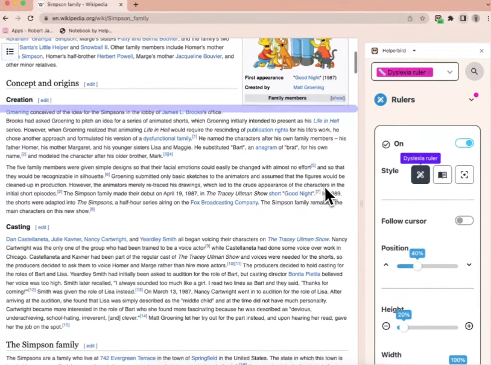Click the Simpson family infobox image
The height and width of the screenshot is (365, 491).
(295, 54)
